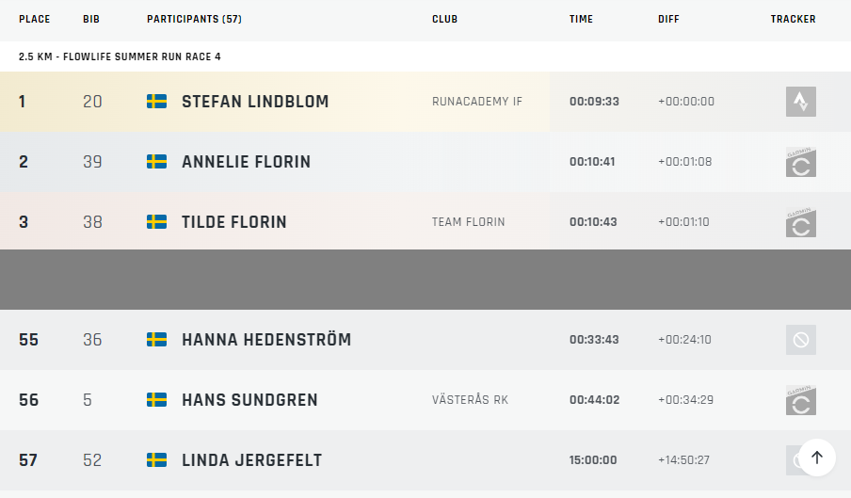Viewport: 851px width, 498px height.
Task: Open participant Hans Sundgren's result
Action: (x=249, y=400)
